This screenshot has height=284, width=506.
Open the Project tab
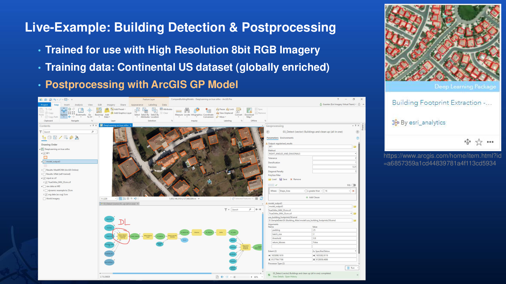[44, 105]
